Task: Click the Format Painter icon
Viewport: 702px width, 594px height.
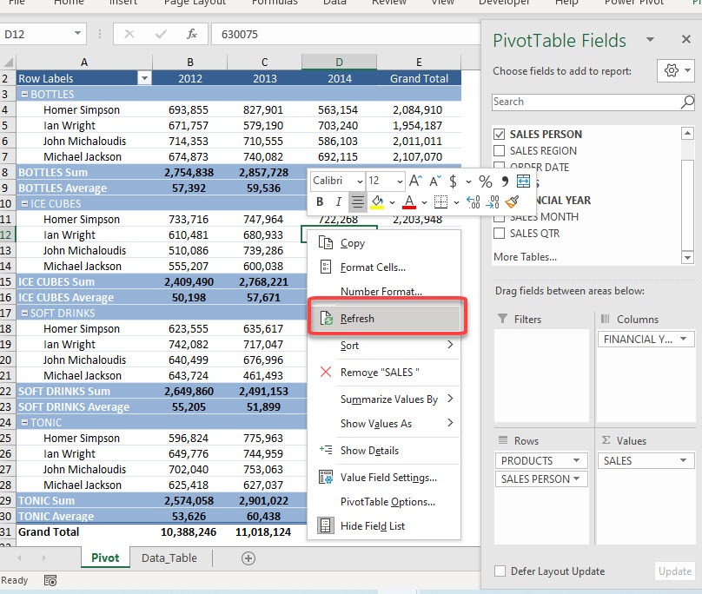Action: [x=512, y=201]
